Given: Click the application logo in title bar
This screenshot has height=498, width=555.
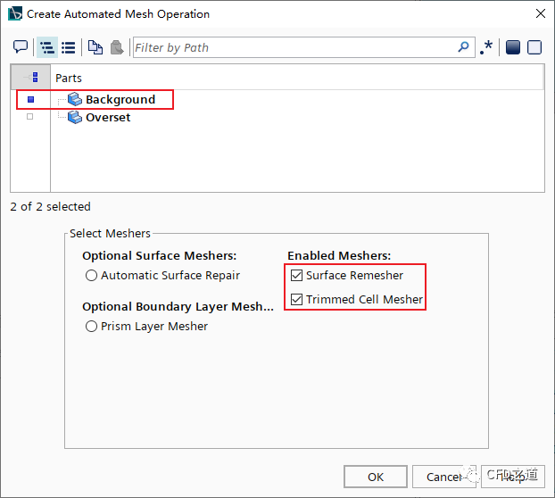Looking at the screenshot, I should coord(15,13).
